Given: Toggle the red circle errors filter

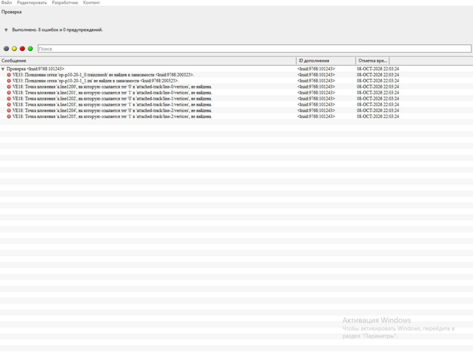Looking at the screenshot, I should pos(22,49).
